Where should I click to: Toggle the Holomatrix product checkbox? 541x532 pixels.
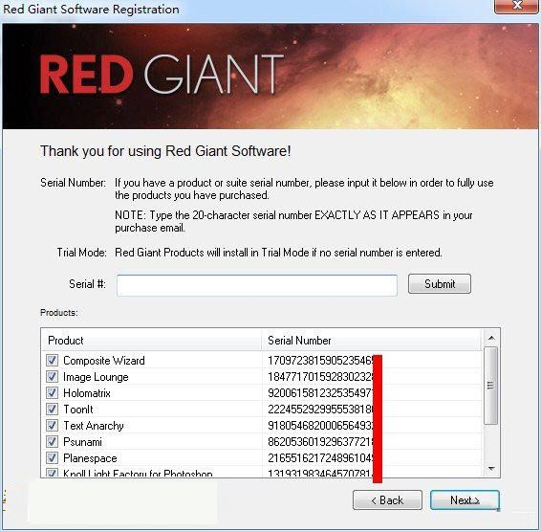tap(52, 393)
